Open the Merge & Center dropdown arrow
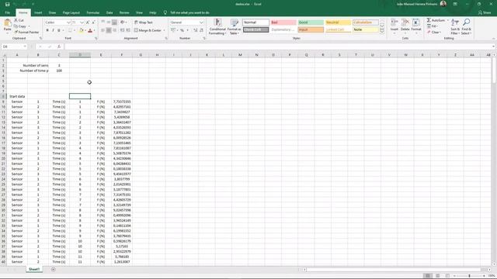Image resolution: width=497 pixels, height=279 pixels. pos(164,30)
